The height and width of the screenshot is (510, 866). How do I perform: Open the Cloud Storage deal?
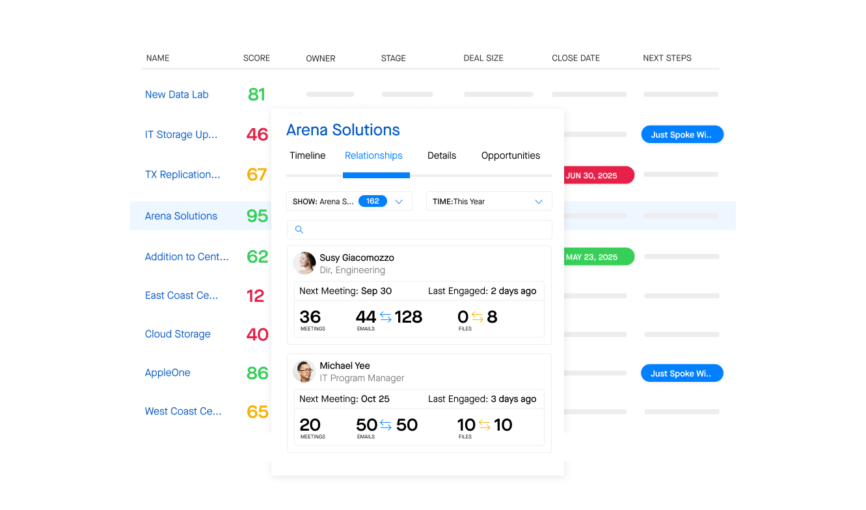point(178,334)
